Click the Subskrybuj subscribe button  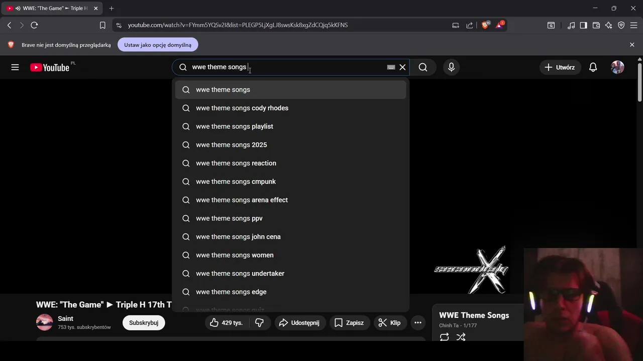click(144, 323)
